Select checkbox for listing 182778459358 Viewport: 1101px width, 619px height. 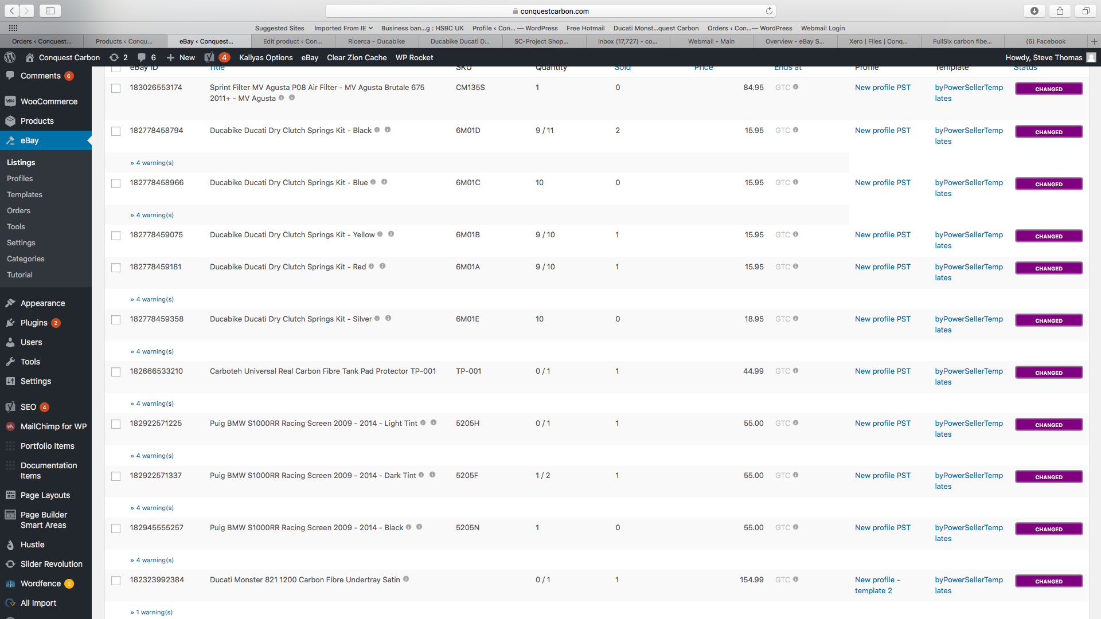pos(116,320)
